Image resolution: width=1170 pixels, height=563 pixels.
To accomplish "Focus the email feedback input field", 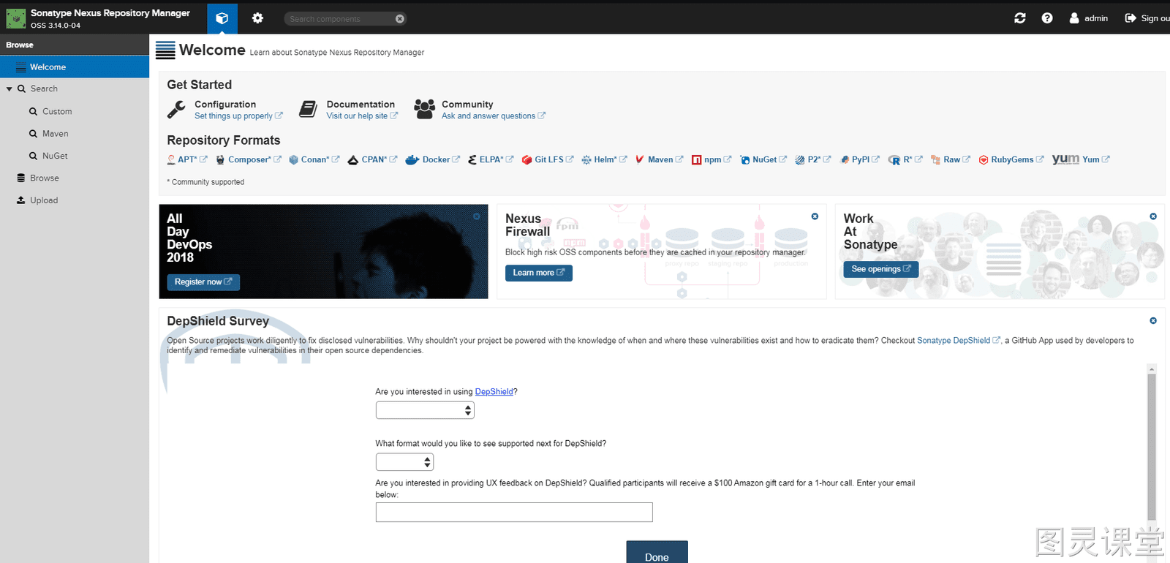I will coord(514,513).
